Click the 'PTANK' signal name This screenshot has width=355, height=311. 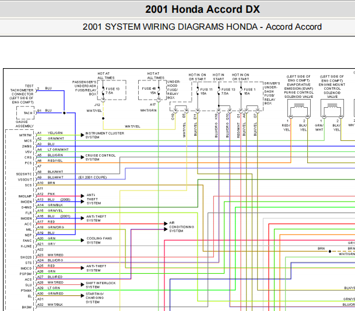26,291
